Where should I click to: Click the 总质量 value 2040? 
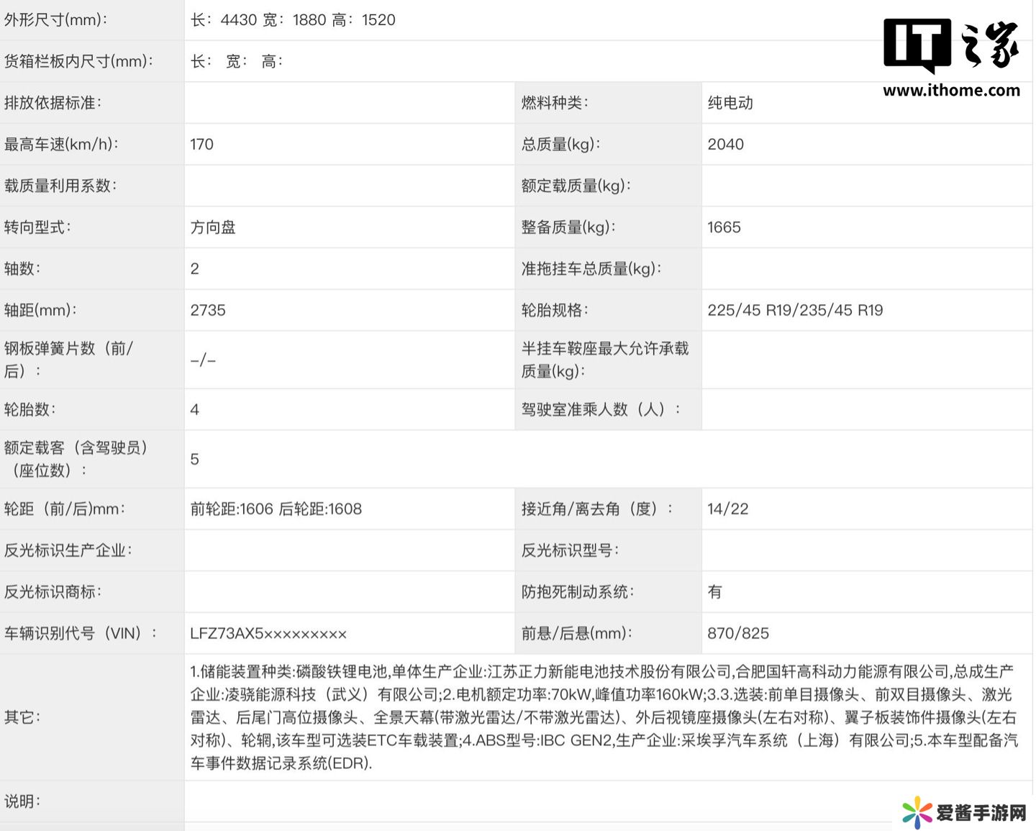pyautogui.click(x=725, y=145)
